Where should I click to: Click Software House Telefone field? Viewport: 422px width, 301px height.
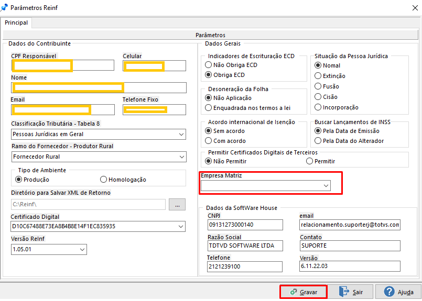(245, 266)
